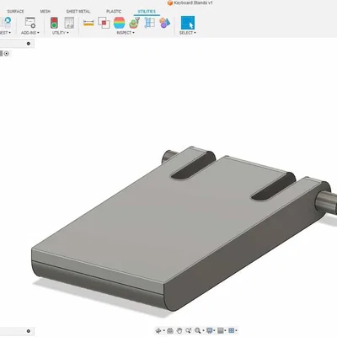Expand the ADD-INS dropdown
This screenshot has width=337, height=337.
(30, 33)
